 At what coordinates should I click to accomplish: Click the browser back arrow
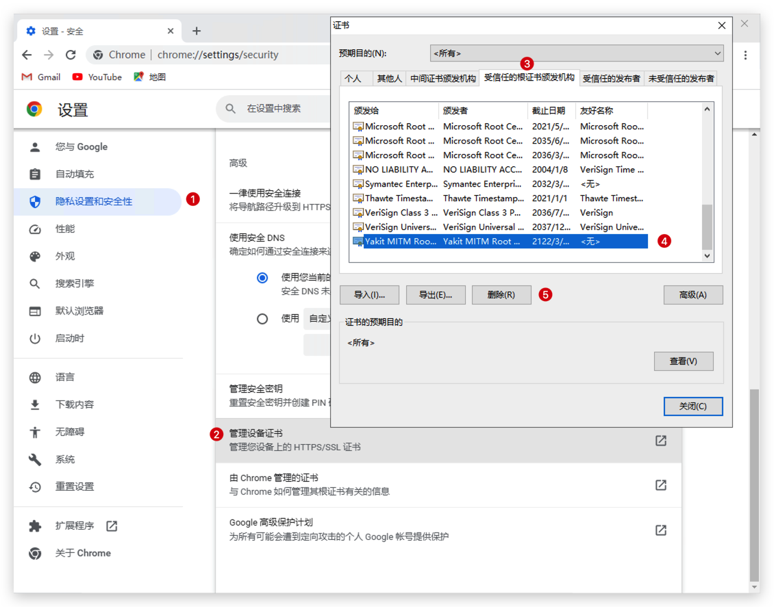[27, 55]
